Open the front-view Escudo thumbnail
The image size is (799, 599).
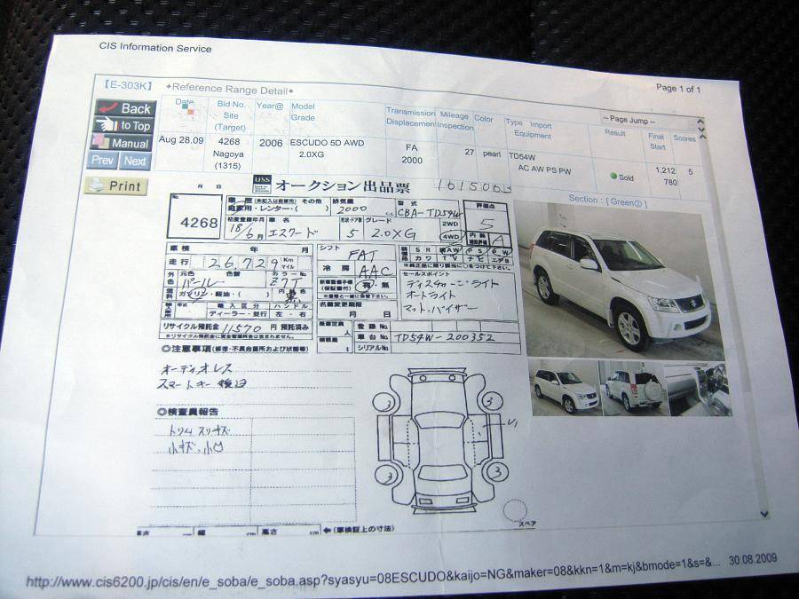566,386
